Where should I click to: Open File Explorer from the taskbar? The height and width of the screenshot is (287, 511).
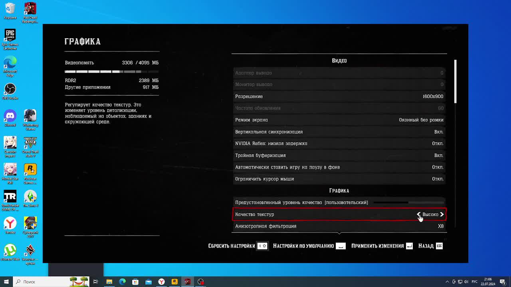coord(109,282)
